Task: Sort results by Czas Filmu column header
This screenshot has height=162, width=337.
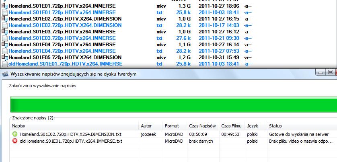Action: click(232, 126)
